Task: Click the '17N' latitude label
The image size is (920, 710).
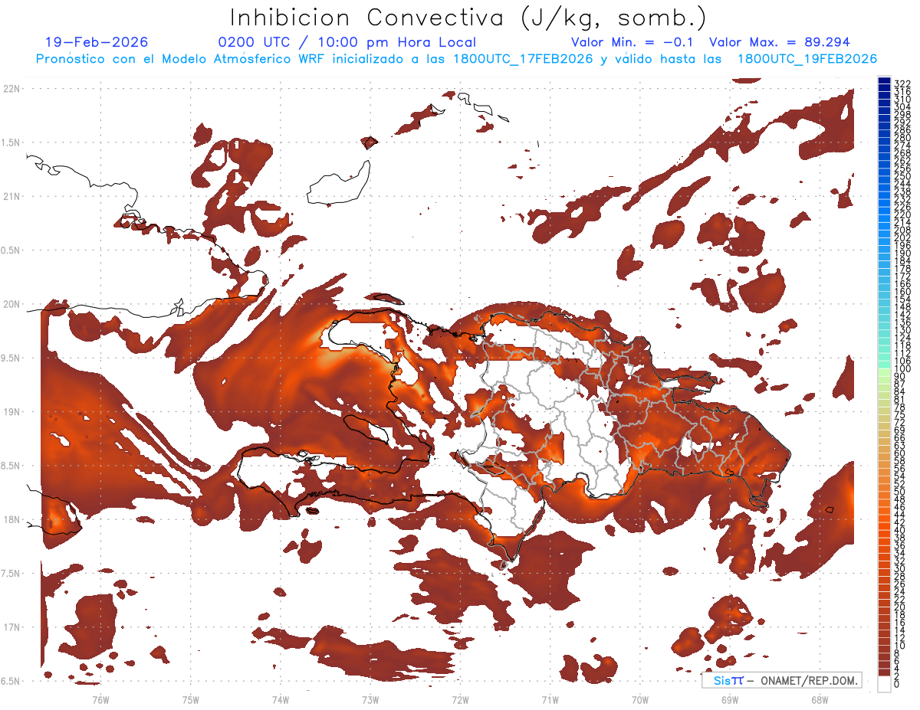Action: click(x=12, y=627)
